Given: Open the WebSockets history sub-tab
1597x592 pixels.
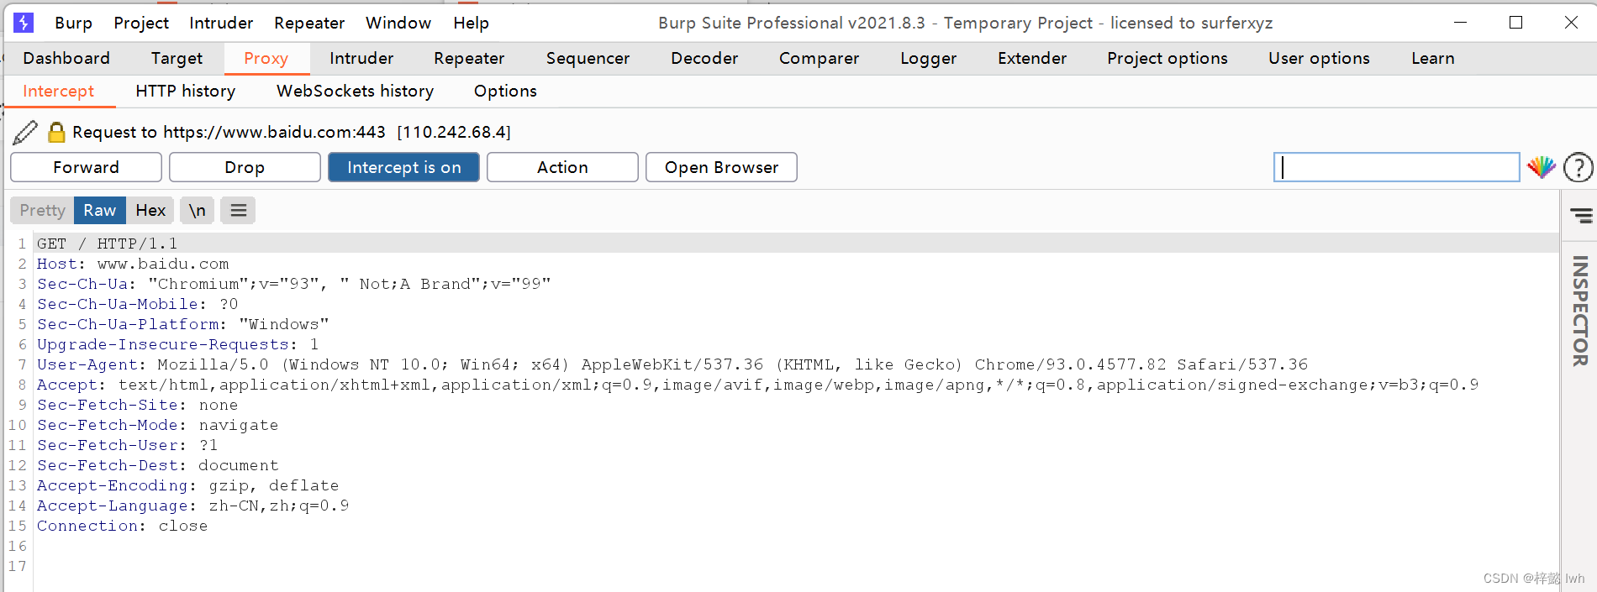Looking at the screenshot, I should 356,91.
